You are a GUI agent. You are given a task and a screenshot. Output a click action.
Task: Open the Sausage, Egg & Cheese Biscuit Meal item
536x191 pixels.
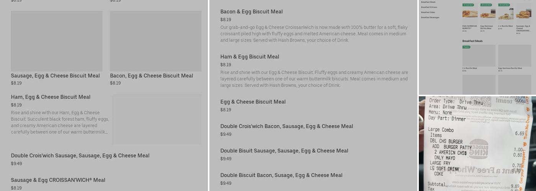[55, 76]
